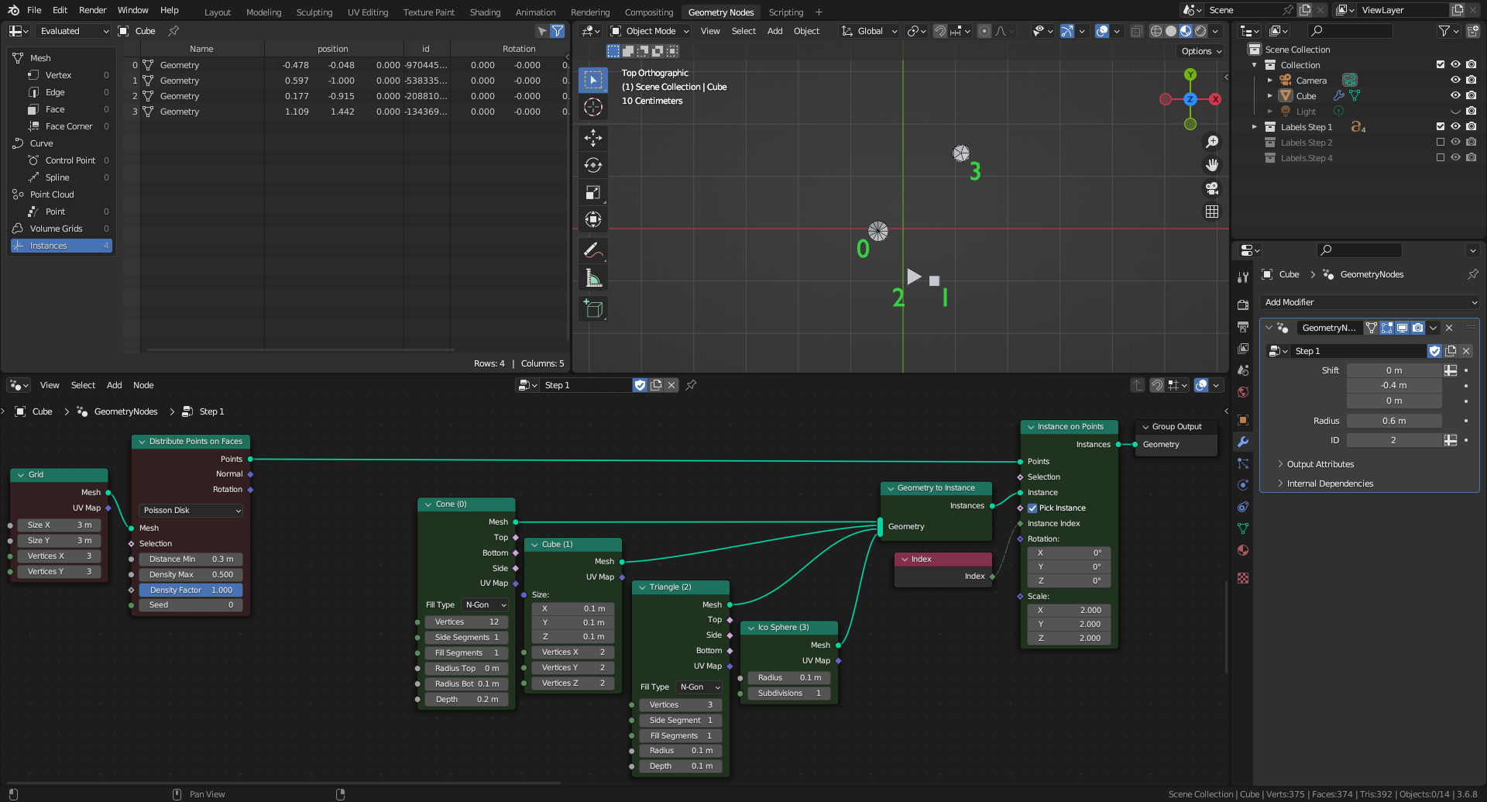Pin the spreadsheet Cube object

click(x=173, y=31)
